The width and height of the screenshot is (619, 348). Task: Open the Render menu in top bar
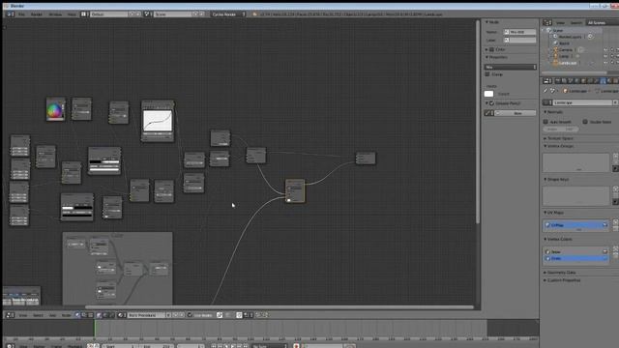[37, 14]
